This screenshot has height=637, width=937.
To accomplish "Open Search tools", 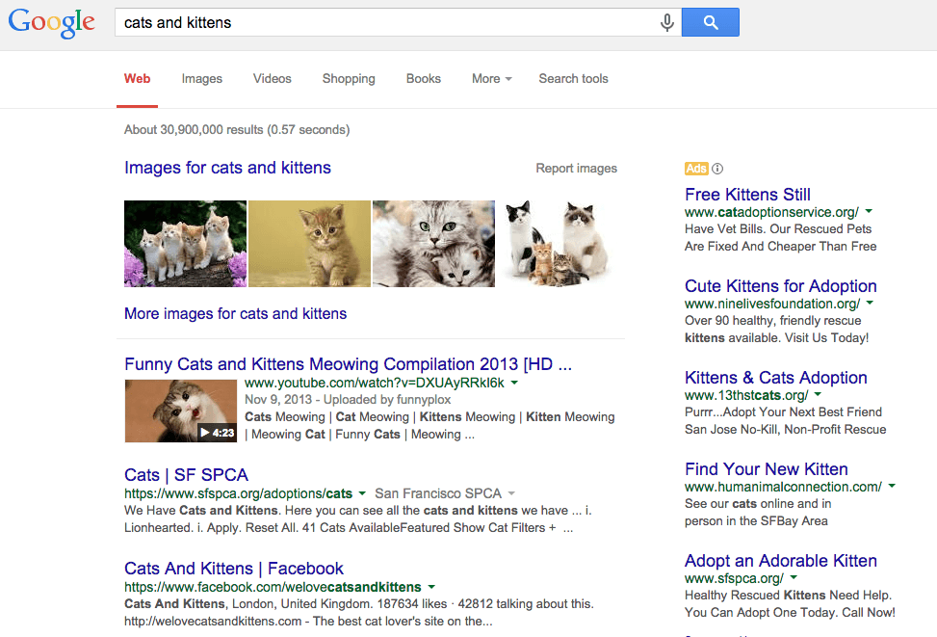I will 574,78.
